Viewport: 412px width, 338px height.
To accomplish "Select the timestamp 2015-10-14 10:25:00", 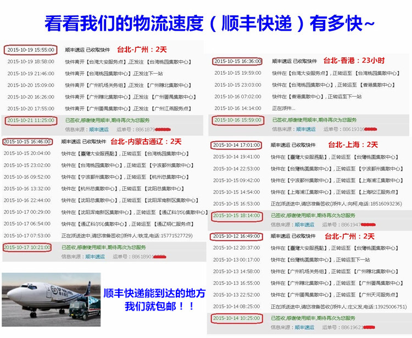I will tap(236, 318).
